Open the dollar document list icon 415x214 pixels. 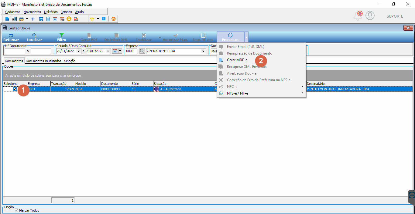pyautogui.click(x=14, y=19)
